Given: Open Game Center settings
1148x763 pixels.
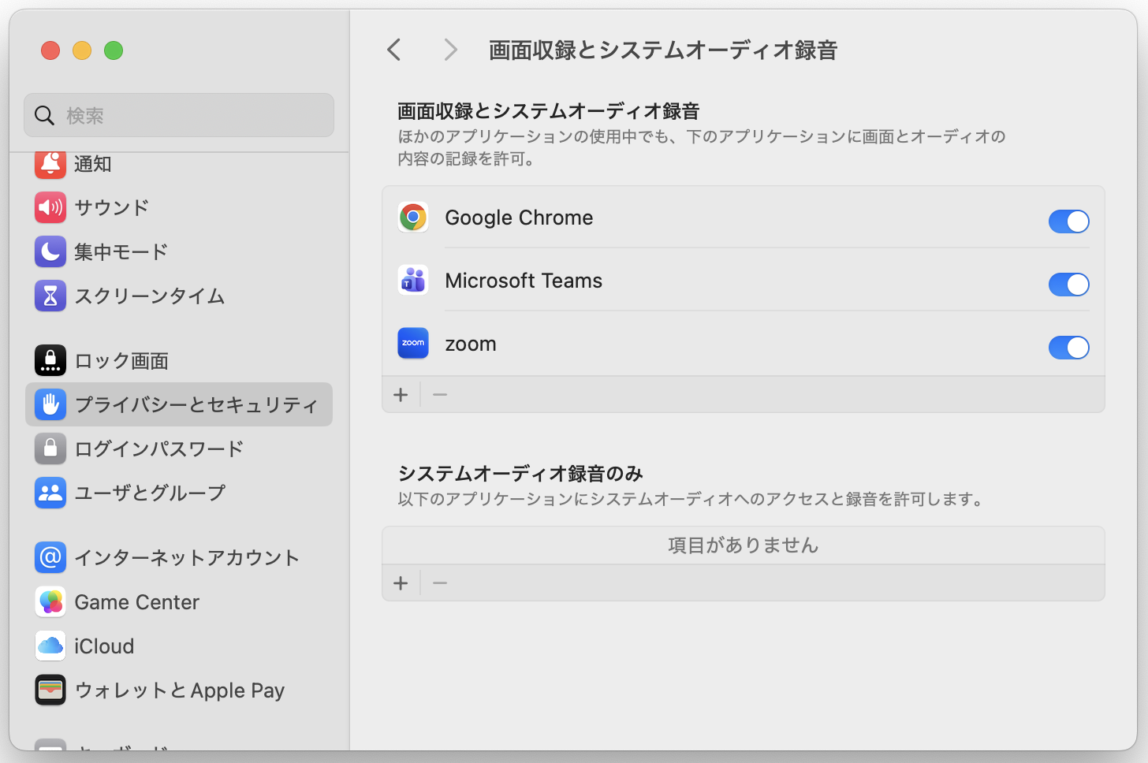Looking at the screenshot, I should [179, 601].
